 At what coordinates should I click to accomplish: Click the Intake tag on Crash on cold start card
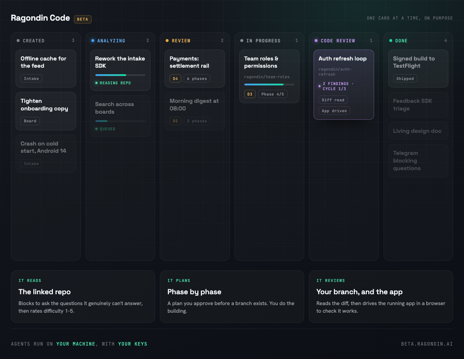coord(32,164)
